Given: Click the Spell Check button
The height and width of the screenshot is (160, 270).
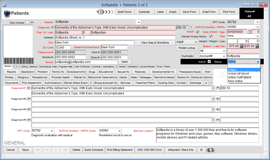Looking at the screenshot, I should point(124,12).
